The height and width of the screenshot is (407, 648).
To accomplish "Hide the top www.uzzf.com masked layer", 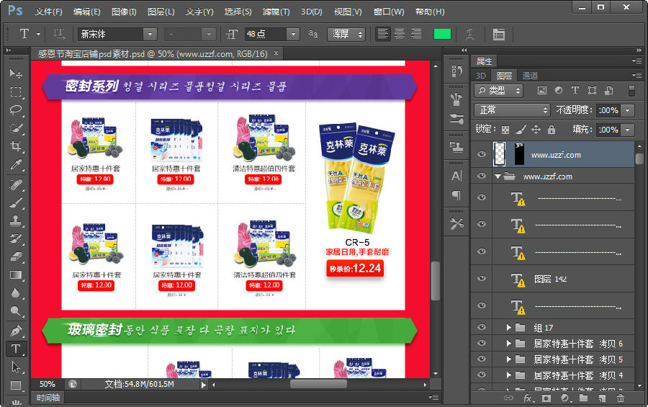I will 482,154.
